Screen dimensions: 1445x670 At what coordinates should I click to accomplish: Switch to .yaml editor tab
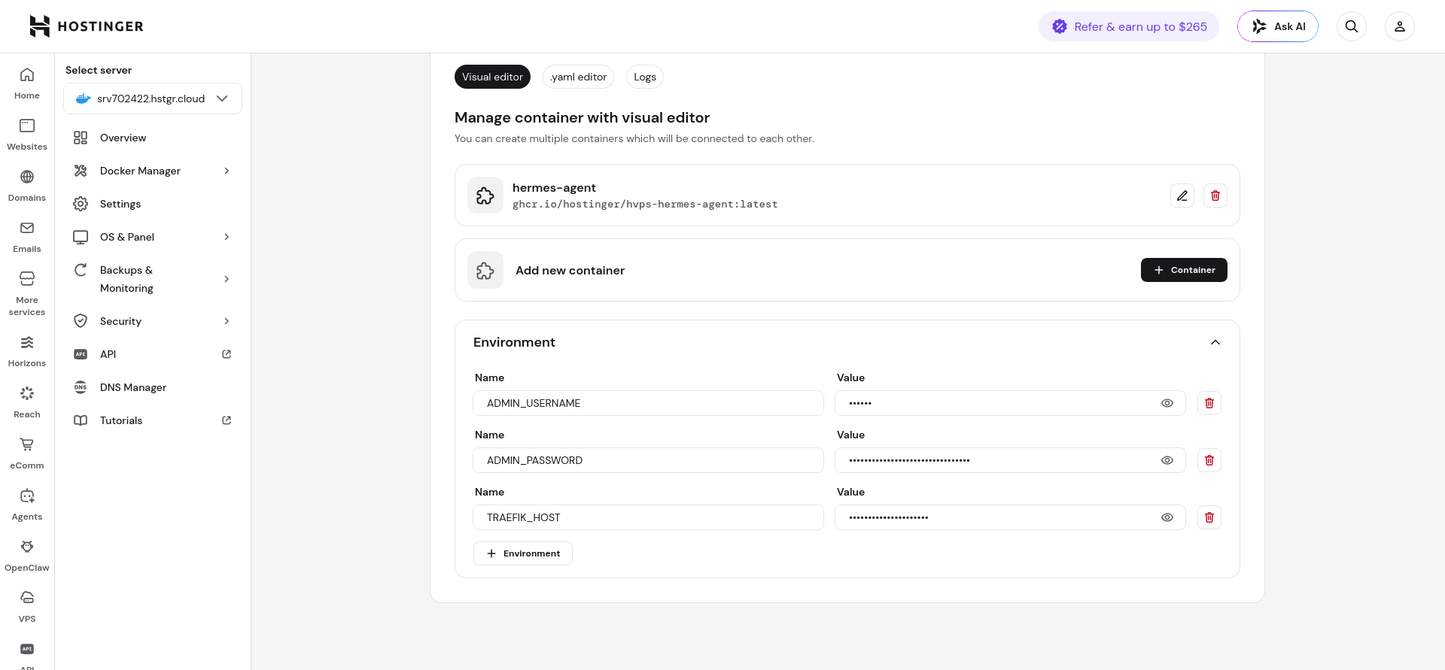click(579, 77)
